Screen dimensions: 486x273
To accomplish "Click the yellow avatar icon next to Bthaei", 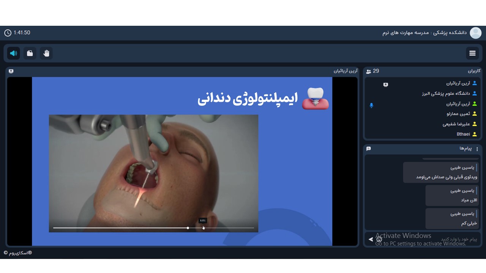I will click(475, 134).
